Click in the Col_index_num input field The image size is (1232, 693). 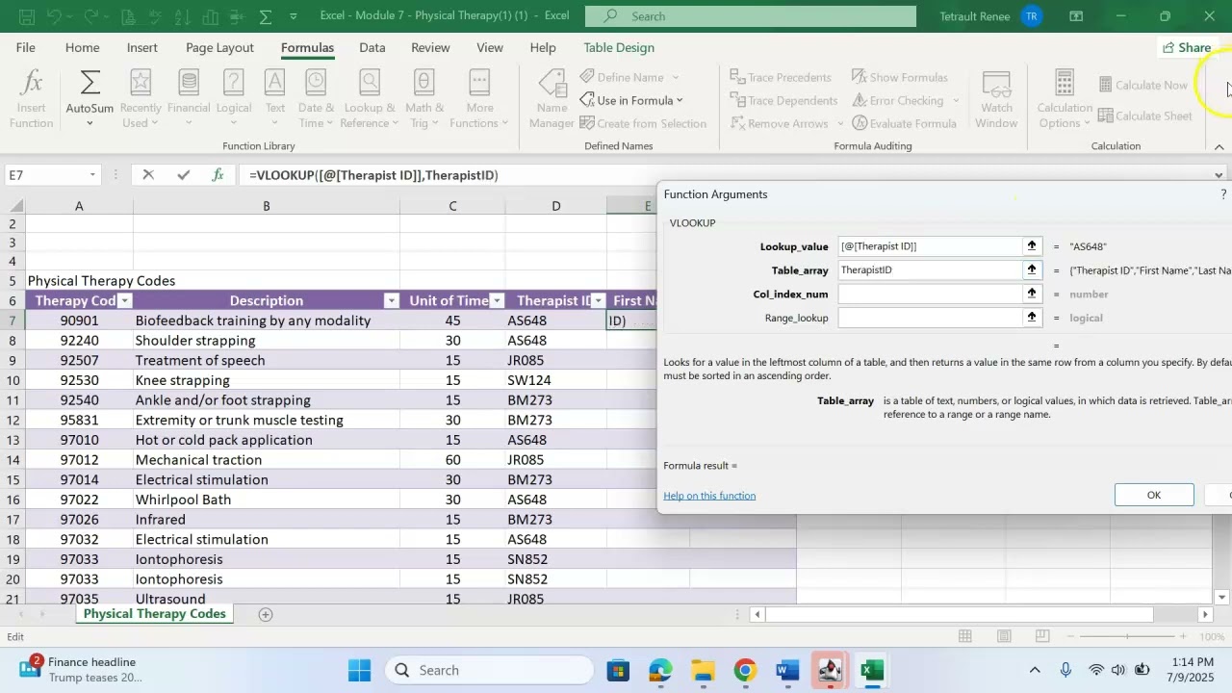[x=930, y=294]
